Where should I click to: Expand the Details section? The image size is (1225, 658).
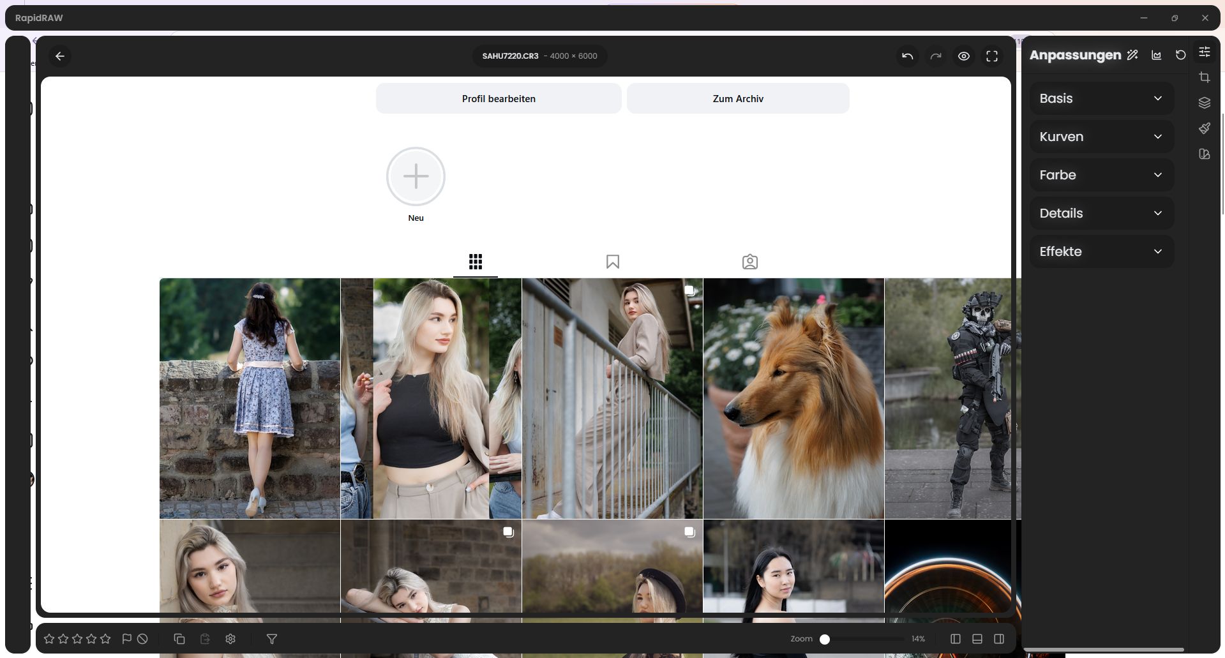tap(1102, 213)
